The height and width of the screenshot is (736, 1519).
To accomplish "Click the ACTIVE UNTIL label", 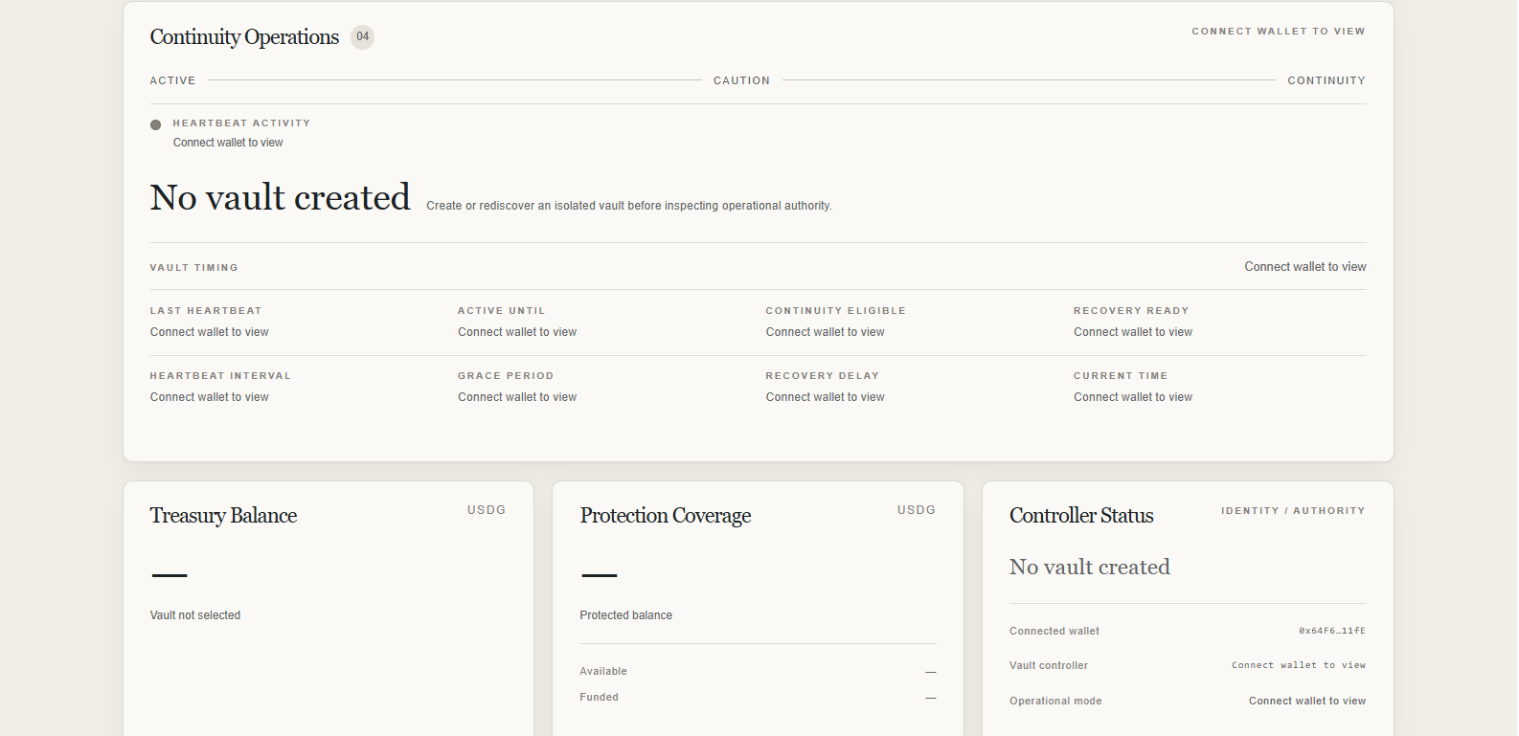I will click(501, 311).
